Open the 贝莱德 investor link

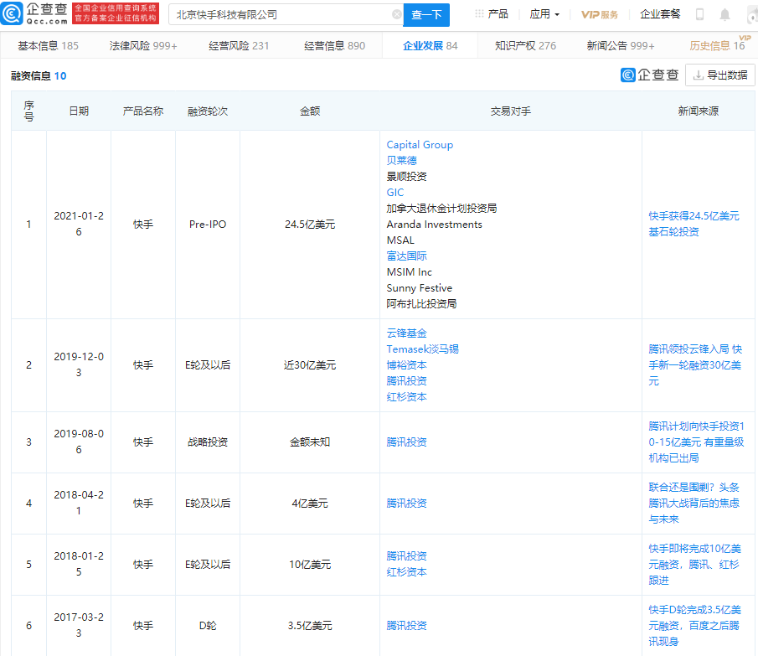[x=401, y=161]
